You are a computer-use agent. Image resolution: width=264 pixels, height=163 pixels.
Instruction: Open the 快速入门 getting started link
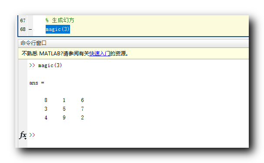coord(100,54)
